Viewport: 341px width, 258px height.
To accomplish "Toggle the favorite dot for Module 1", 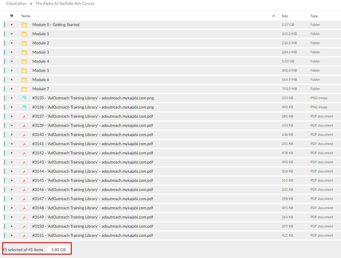I will click(12, 34).
